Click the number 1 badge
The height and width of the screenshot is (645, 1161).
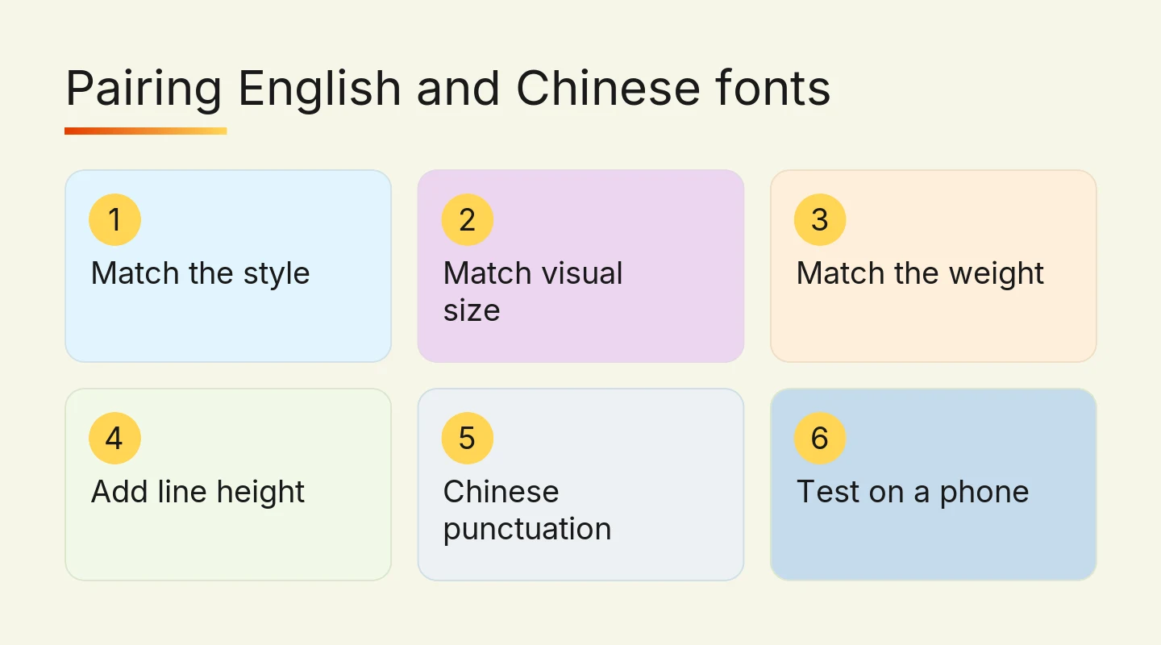114,219
